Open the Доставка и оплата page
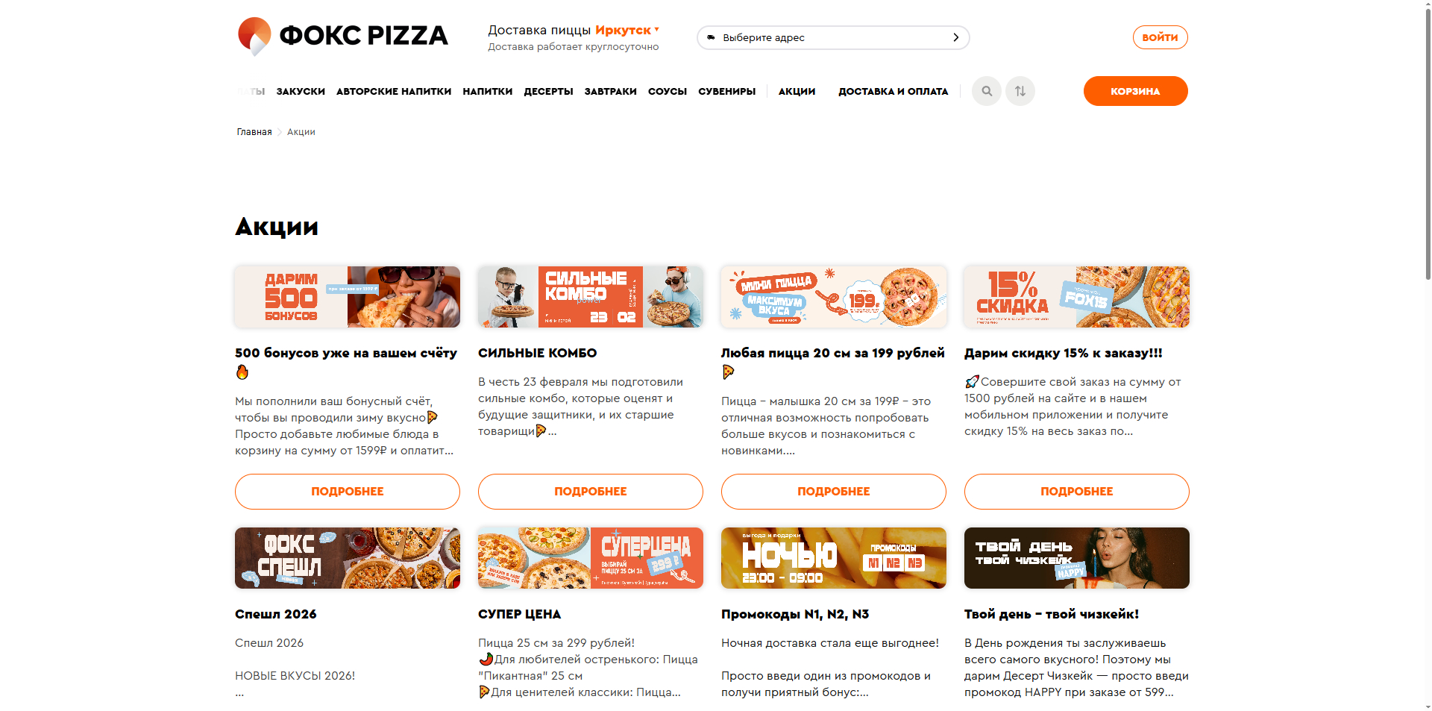Viewport: 1432px width, 711px height. pyautogui.click(x=893, y=91)
